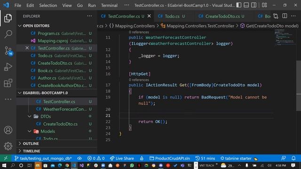Toggle secondary side bar layout icon
The height and width of the screenshot is (169, 301).
pyautogui.click(x=254, y=5)
